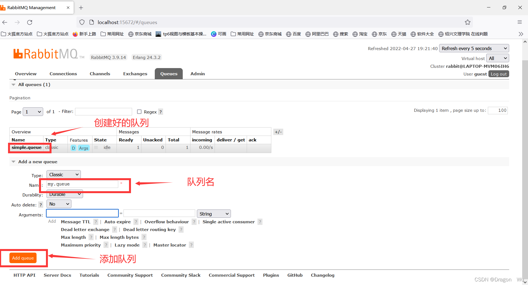Open a new browser tab
The image size is (528, 285).
(x=81, y=7)
